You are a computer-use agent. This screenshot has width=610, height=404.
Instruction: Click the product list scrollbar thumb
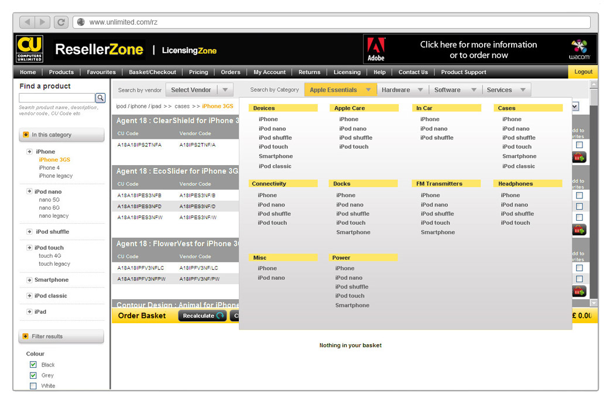coord(594,97)
